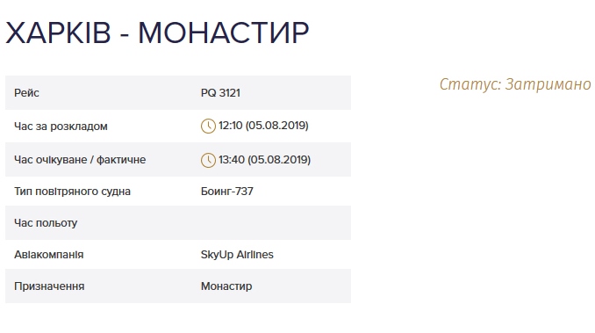Select the expected time 13:40 (05.08.2019)

[264, 160]
